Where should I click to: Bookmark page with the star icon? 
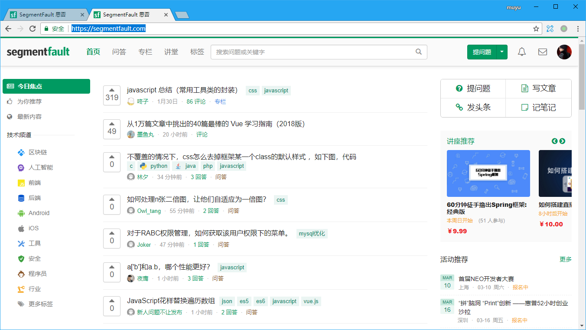pos(536,29)
